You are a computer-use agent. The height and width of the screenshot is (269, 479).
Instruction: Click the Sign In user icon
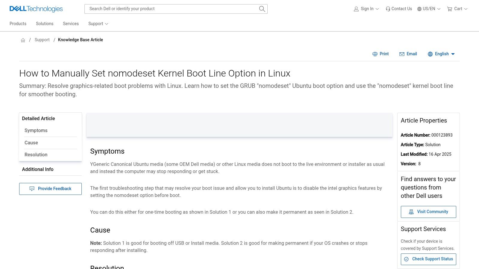356,9
